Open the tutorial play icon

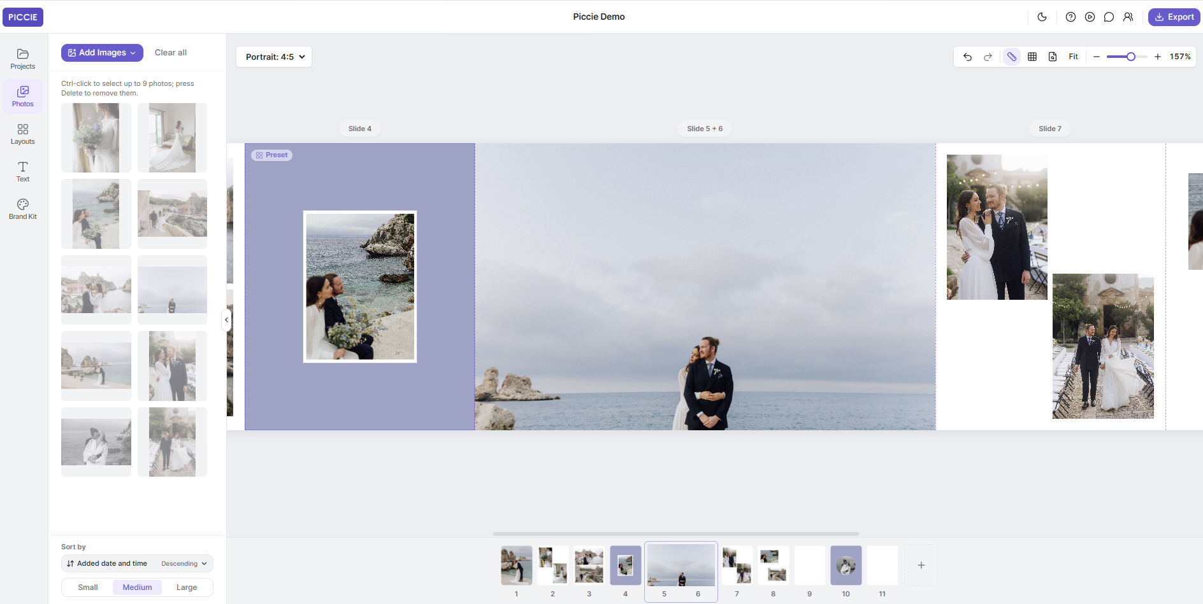1090,17
